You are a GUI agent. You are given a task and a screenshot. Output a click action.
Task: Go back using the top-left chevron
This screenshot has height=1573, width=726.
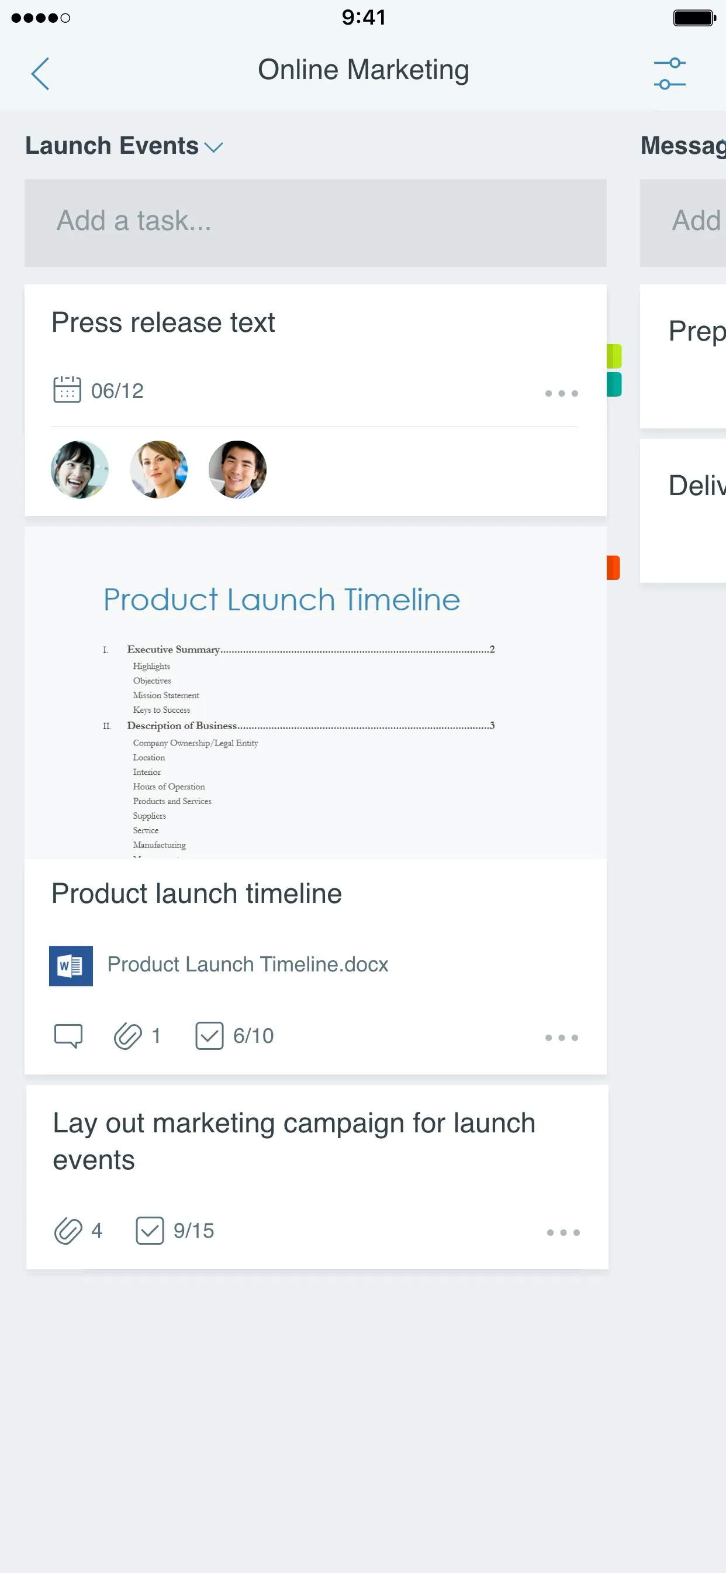pos(40,74)
